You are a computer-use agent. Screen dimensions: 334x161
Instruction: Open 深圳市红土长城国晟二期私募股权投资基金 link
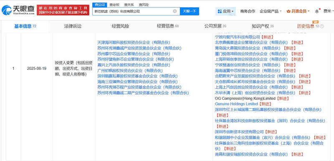268,109
